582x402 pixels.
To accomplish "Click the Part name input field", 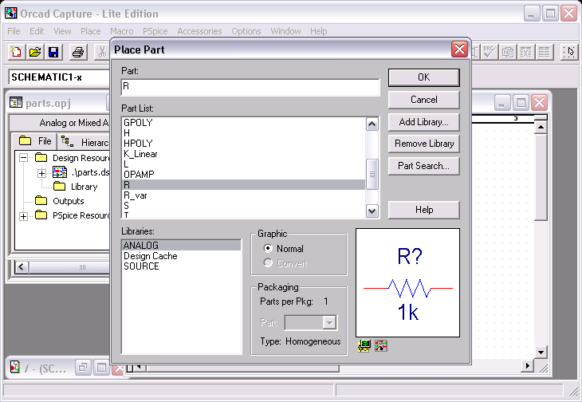I will pyautogui.click(x=250, y=87).
